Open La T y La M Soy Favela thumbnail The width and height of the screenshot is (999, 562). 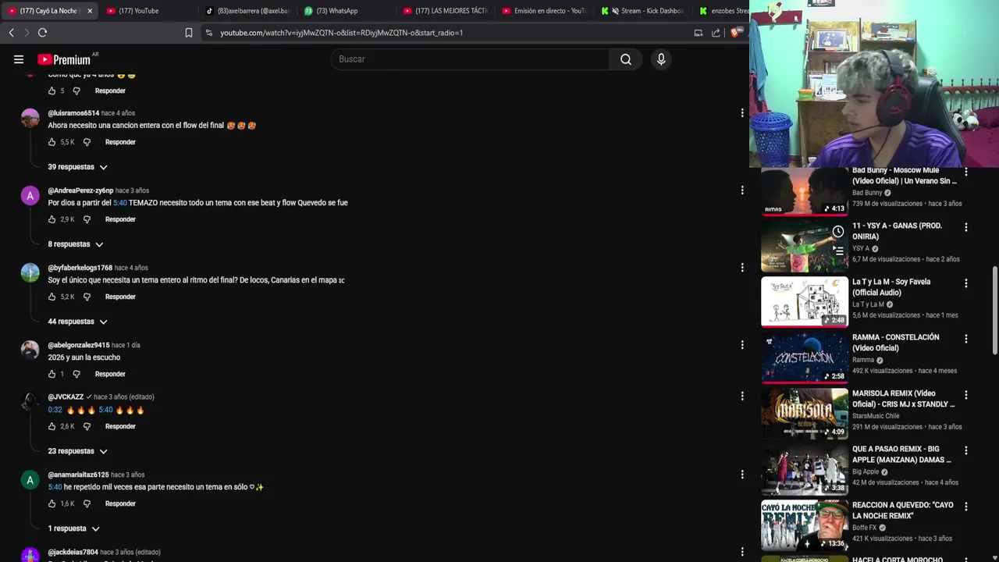(x=805, y=301)
